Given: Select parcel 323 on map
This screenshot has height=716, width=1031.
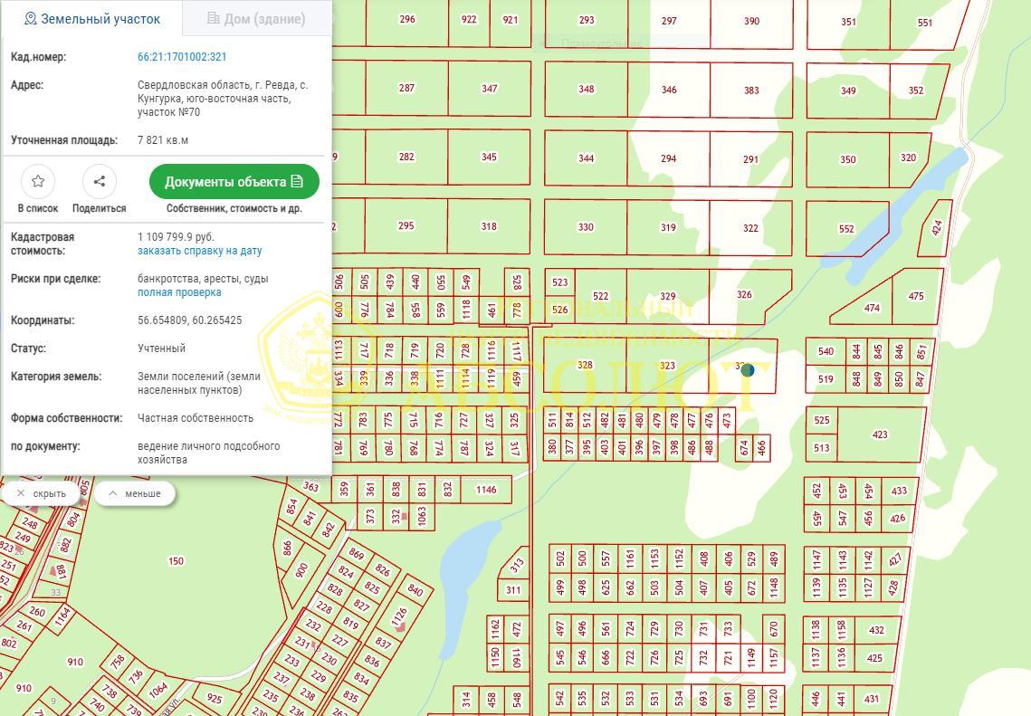Looking at the screenshot, I should (x=667, y=366).
